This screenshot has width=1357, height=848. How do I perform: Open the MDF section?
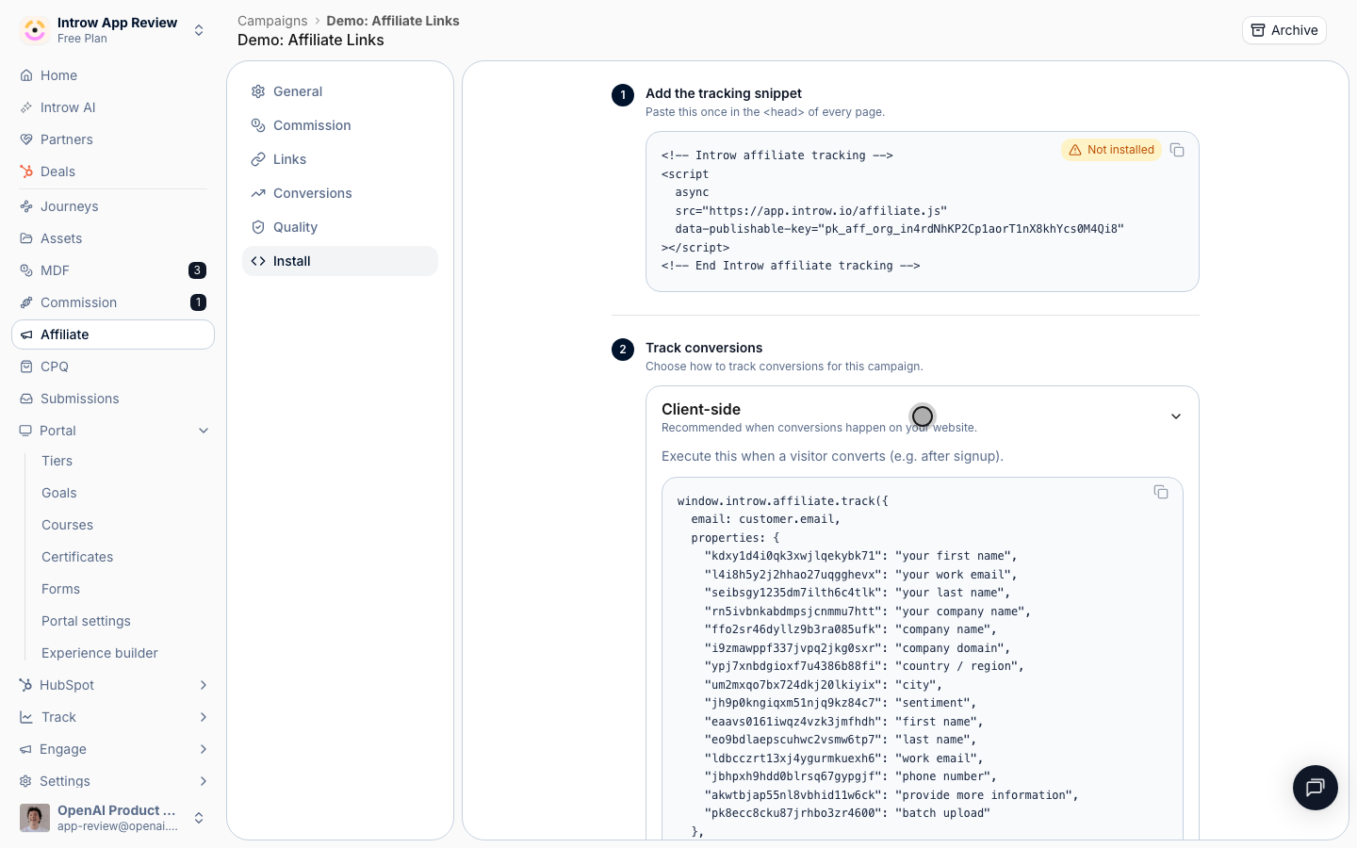(113, 270)
